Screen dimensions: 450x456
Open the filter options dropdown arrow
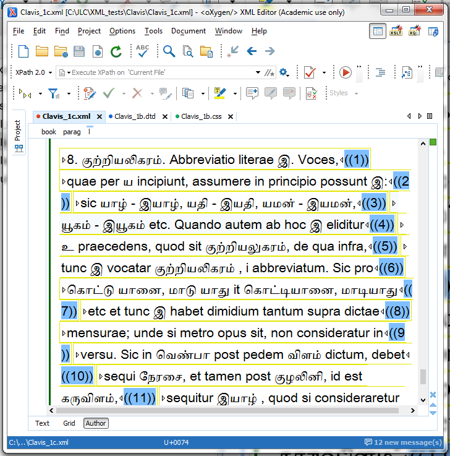click(x=69, y=93)
